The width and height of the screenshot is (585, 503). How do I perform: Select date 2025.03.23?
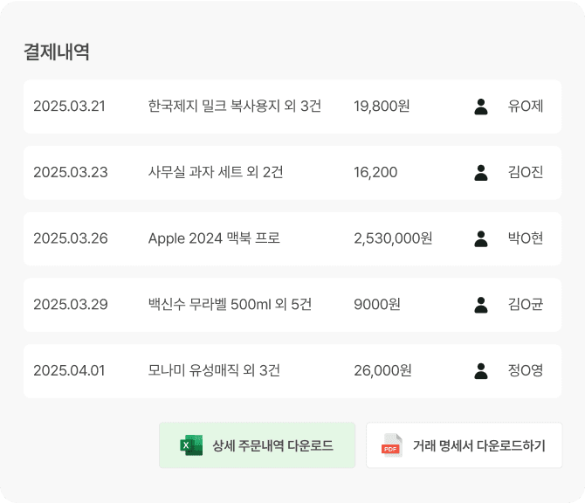pyautogui.click(x=71, y=172)
